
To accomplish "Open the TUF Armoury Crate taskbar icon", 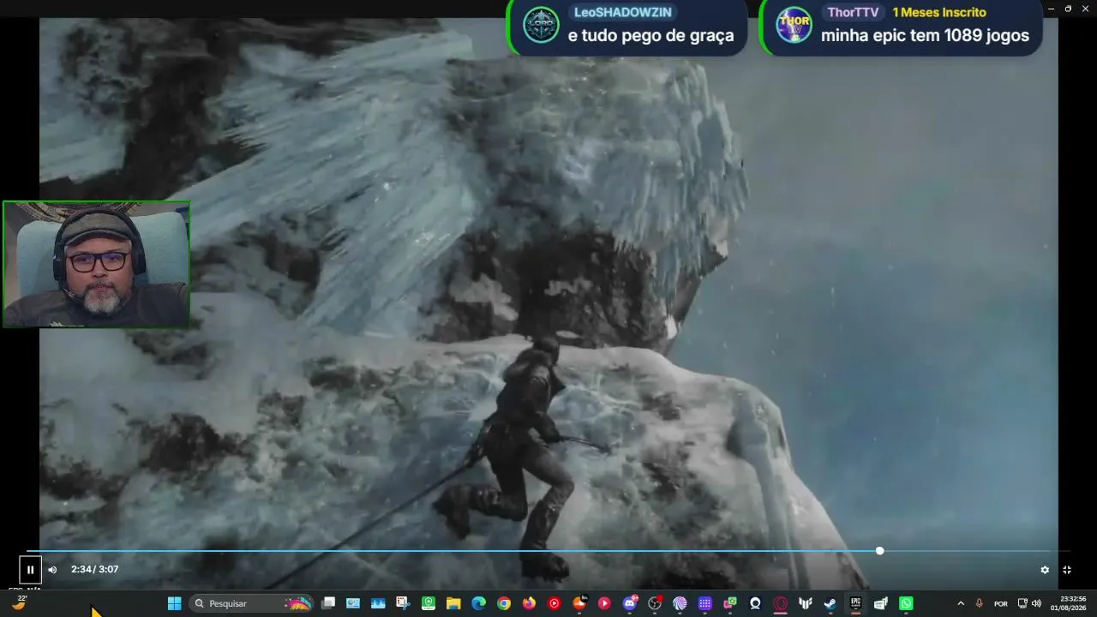I will pos(806,603).
